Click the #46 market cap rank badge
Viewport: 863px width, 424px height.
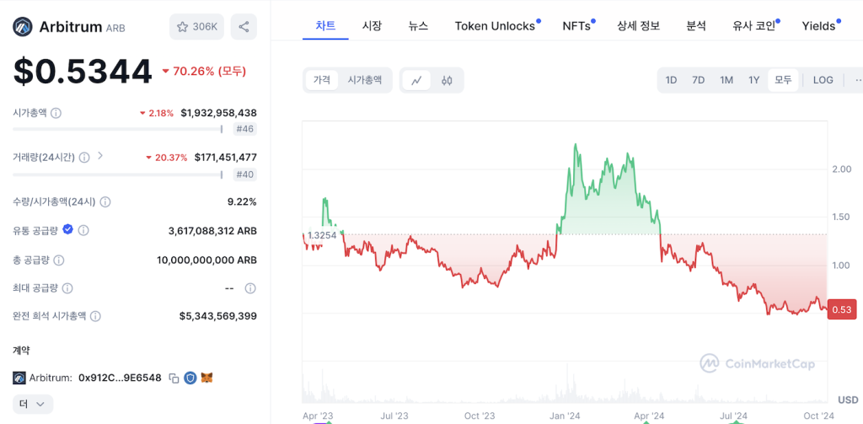(245, 130)
